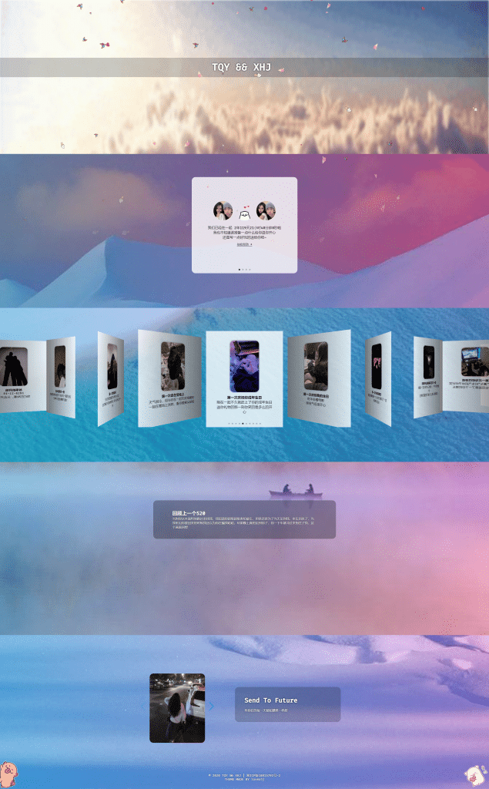Open the TQY && XHJ site title

pos(244,68)
